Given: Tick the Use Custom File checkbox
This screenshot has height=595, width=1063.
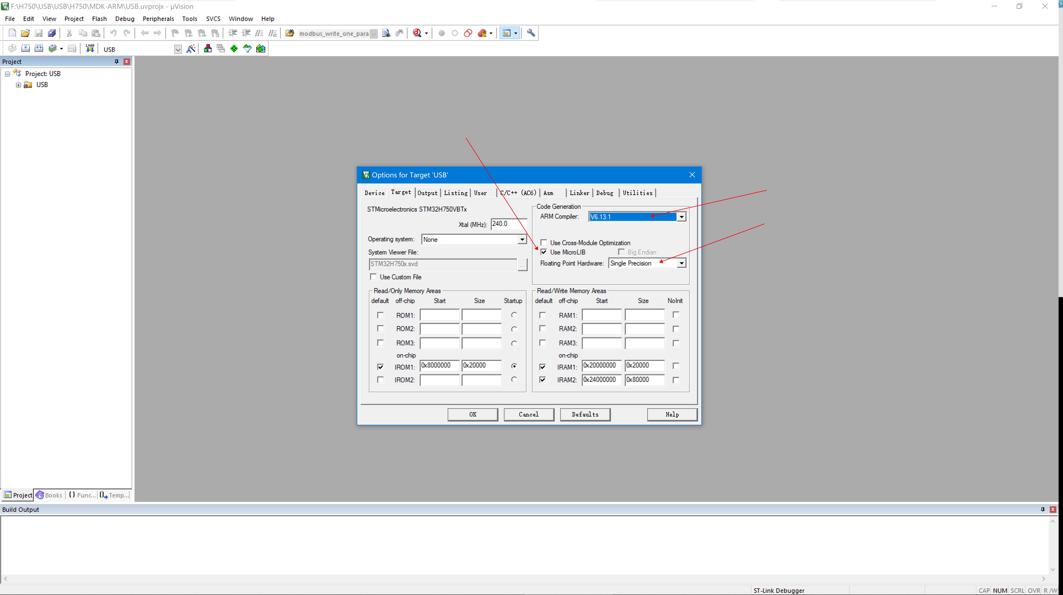Looking at the screenshot, I should coord(374,277).
